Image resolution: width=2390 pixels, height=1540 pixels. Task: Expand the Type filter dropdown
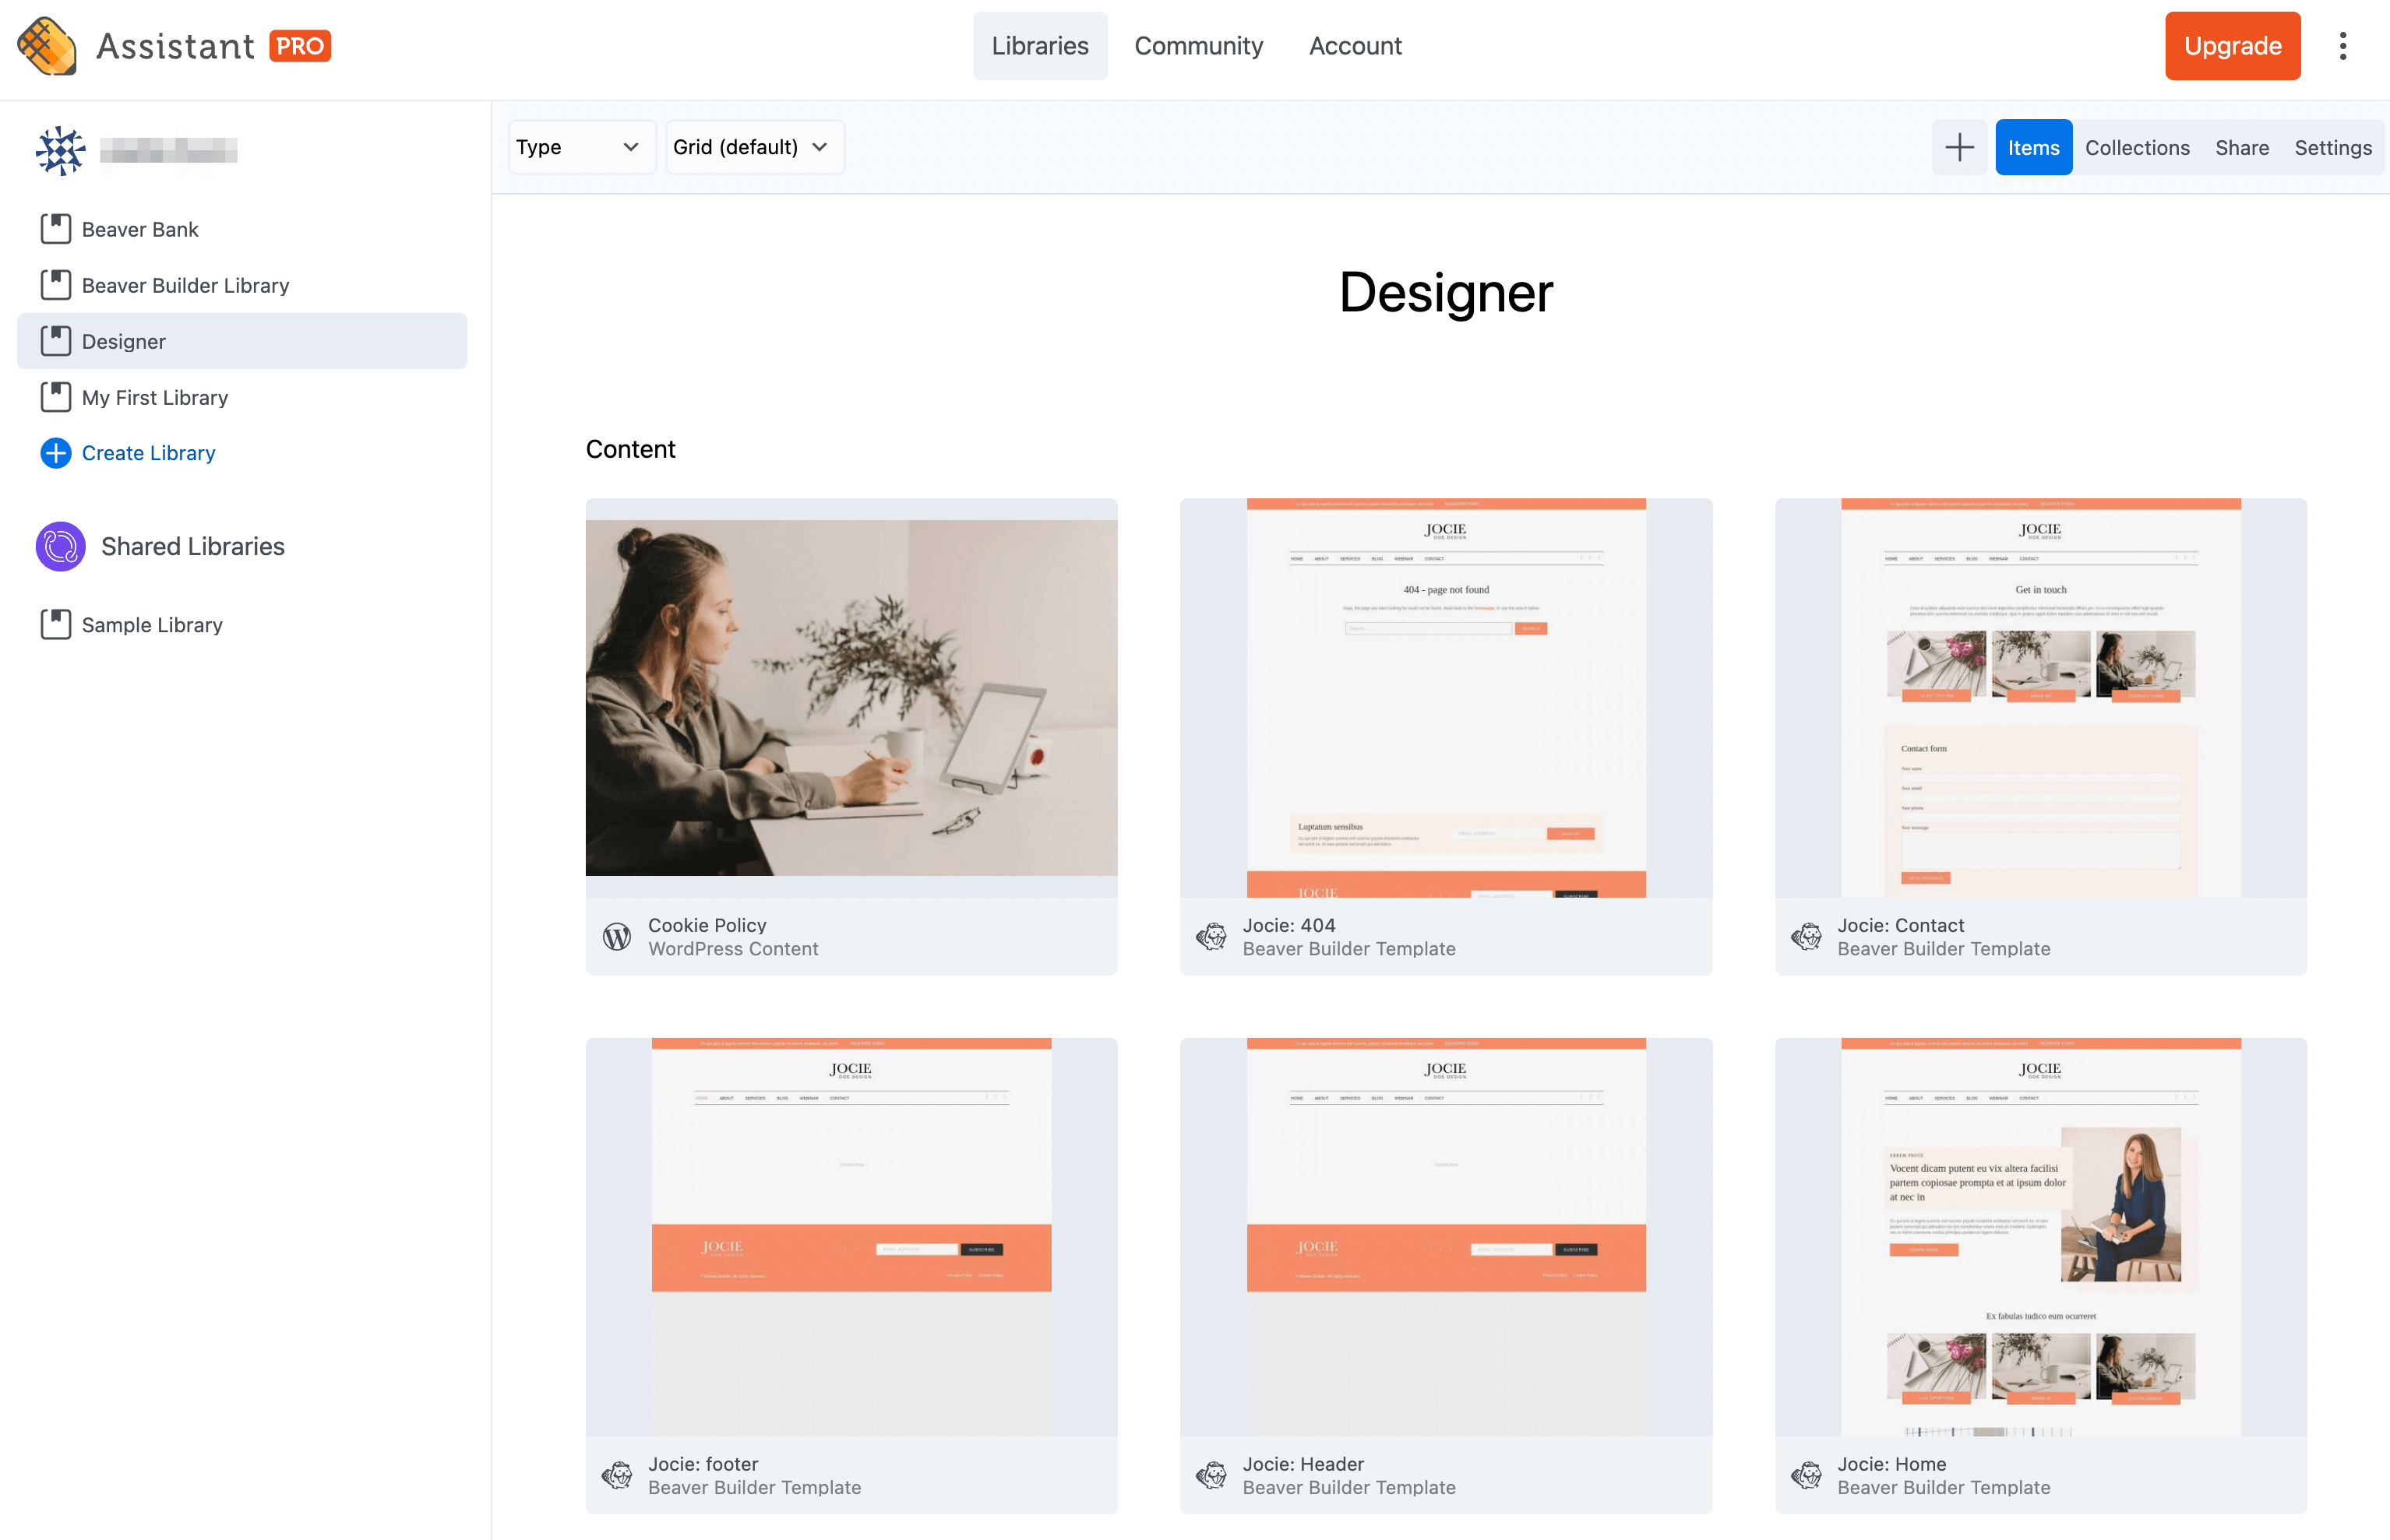[575, 146]
